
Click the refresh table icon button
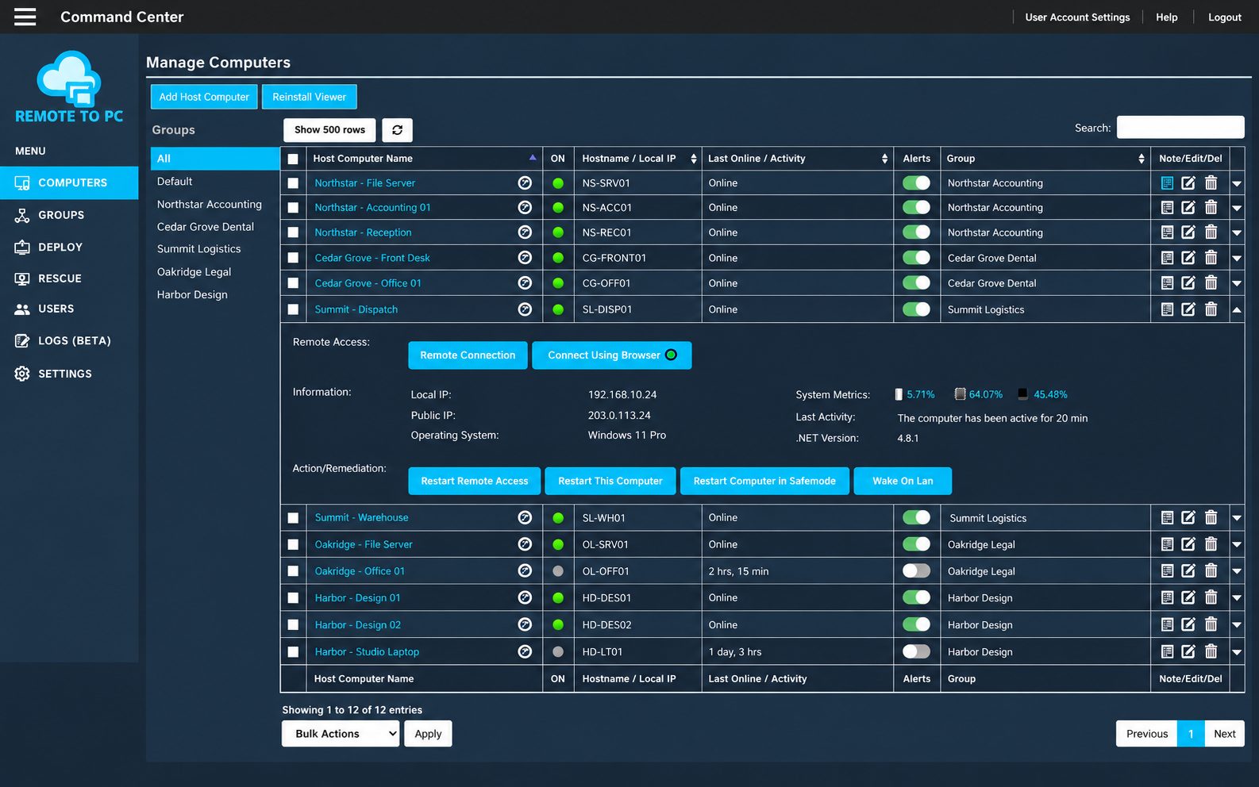(x=397, y=130)
